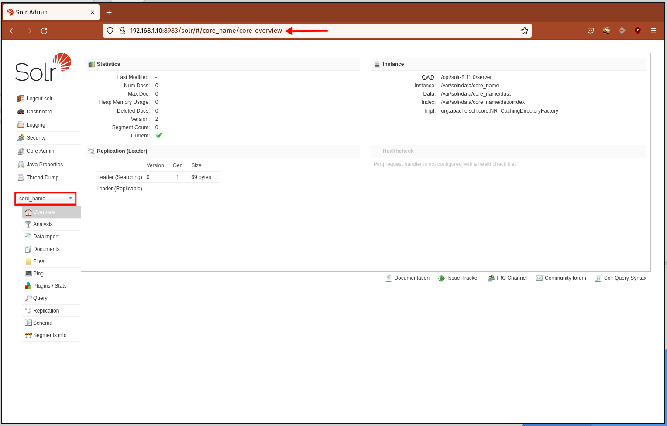Click the Healthcheck heading

398,151
